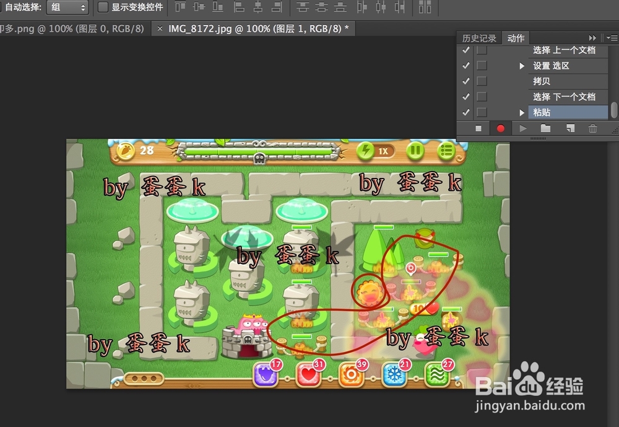Close the IMG_8172.jpg document tab
Screen dimensions: 619x427
[x=160, y=28]
